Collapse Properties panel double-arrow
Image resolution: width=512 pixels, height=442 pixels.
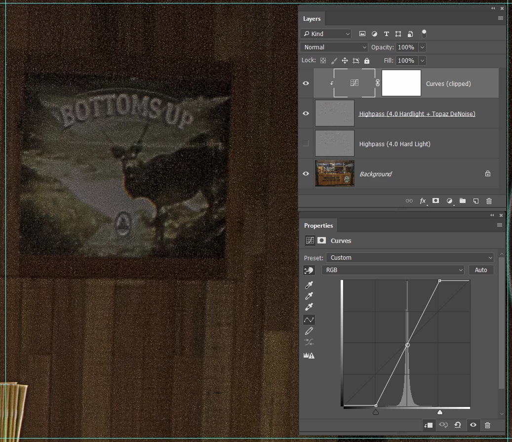492,215
